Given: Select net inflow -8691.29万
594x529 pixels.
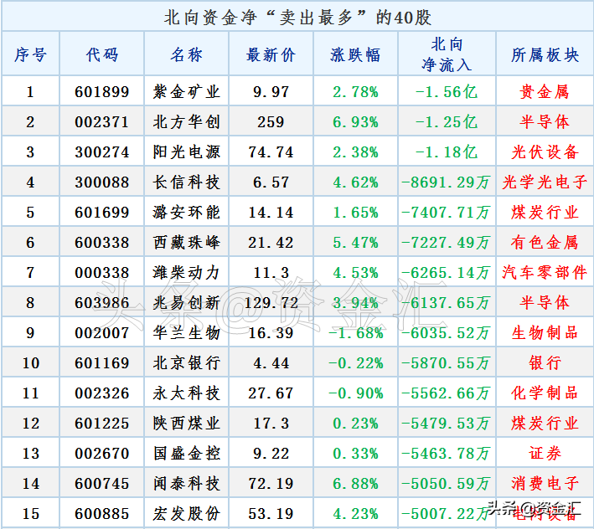Looking at the screenshot, I should point(447,182).
